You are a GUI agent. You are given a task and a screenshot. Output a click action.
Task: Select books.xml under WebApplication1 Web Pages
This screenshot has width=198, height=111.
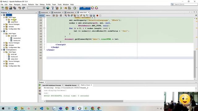(x=14, y=57)
